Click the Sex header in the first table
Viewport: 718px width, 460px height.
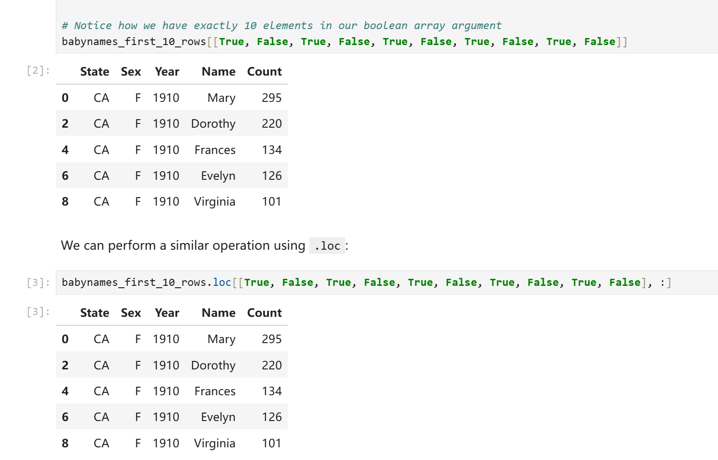tap(131, 72)
